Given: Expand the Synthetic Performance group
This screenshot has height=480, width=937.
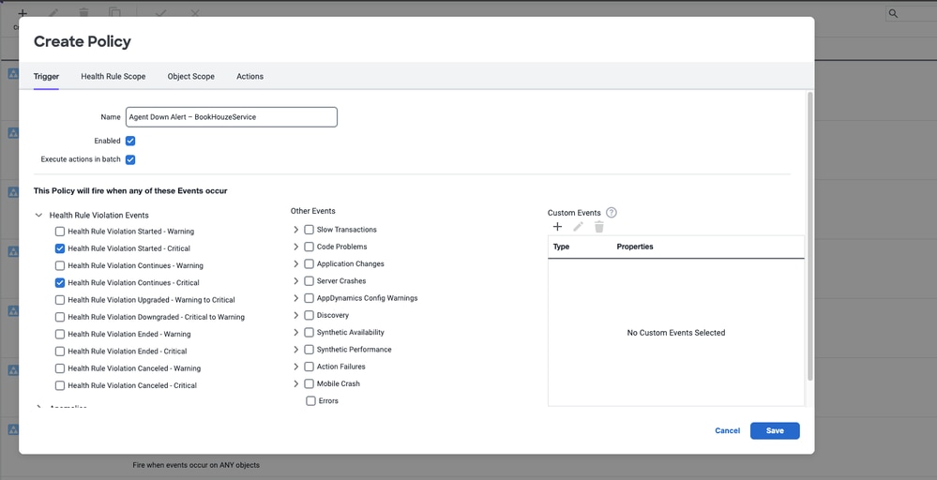Looking at the screenshot, I should [295, 350].
